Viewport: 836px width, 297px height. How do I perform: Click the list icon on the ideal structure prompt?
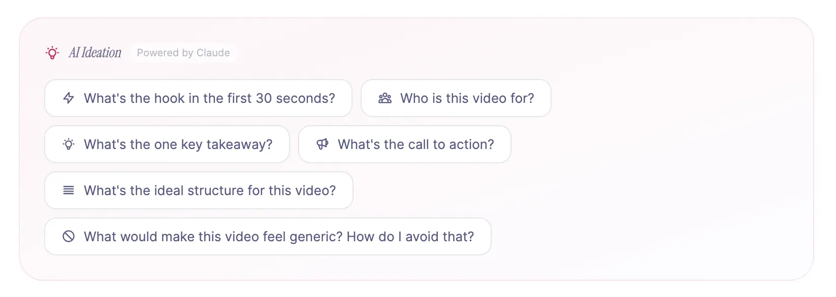point(69,191)
